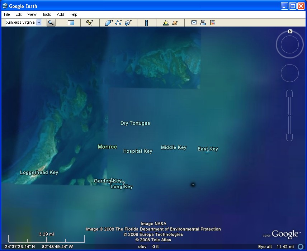The width and height of the screenshot is (307, 251).
Task: Open the Help menu
Action: (74, 14)
